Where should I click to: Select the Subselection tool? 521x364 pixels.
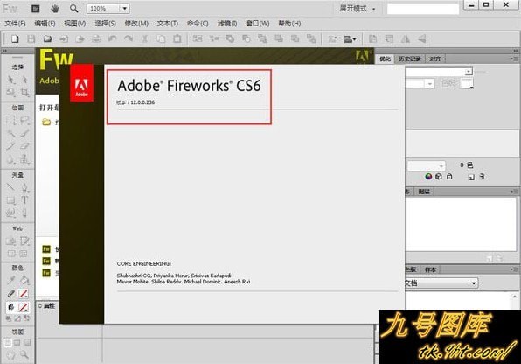[24, 80]
